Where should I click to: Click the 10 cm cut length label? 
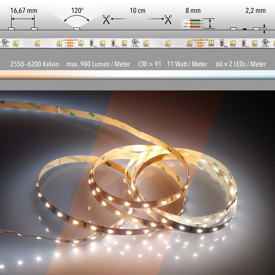tap(137, 11)
